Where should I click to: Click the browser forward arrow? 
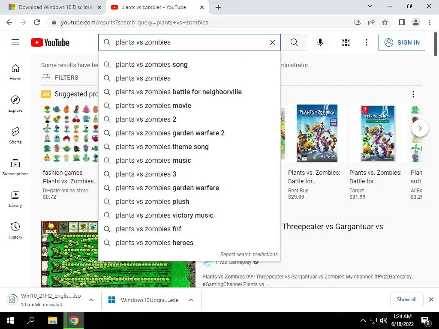[x=23, y=22]
